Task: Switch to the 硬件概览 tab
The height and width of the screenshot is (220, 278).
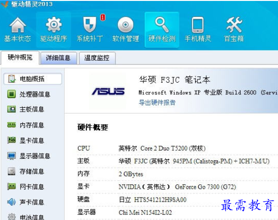Action: (20, 57)
